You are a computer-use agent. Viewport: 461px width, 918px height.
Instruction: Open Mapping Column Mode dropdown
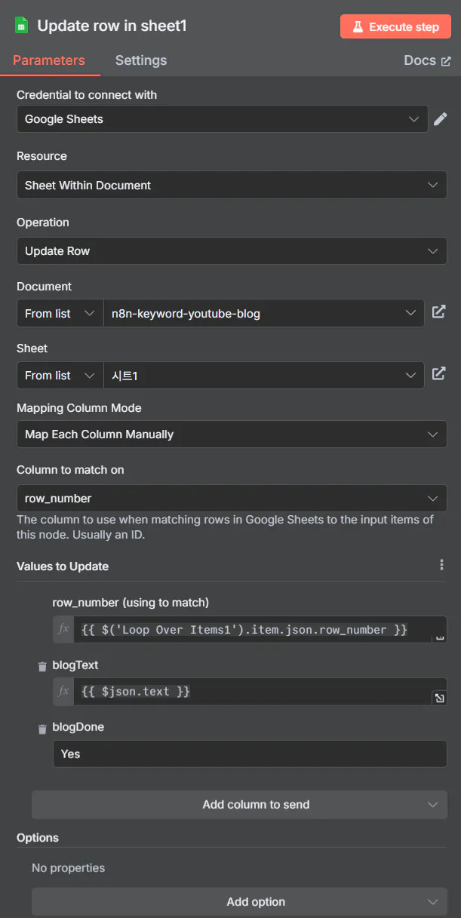tap(232, 434)
